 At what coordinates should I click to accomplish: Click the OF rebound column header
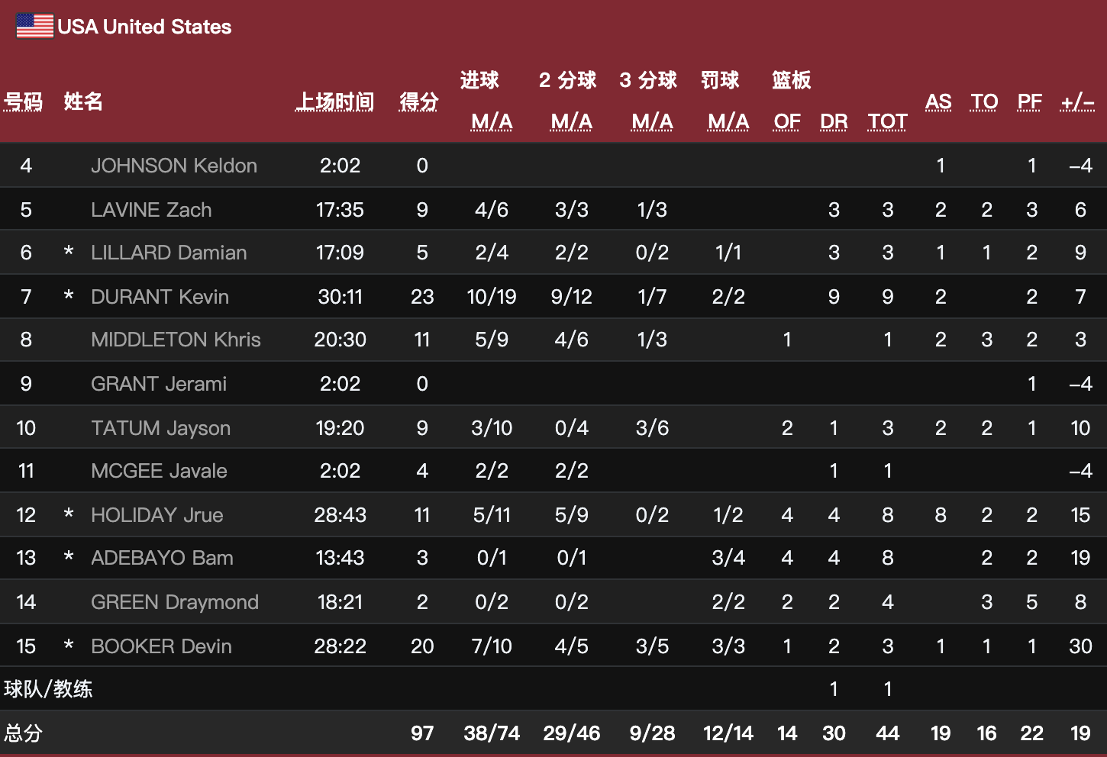point(786,122)
